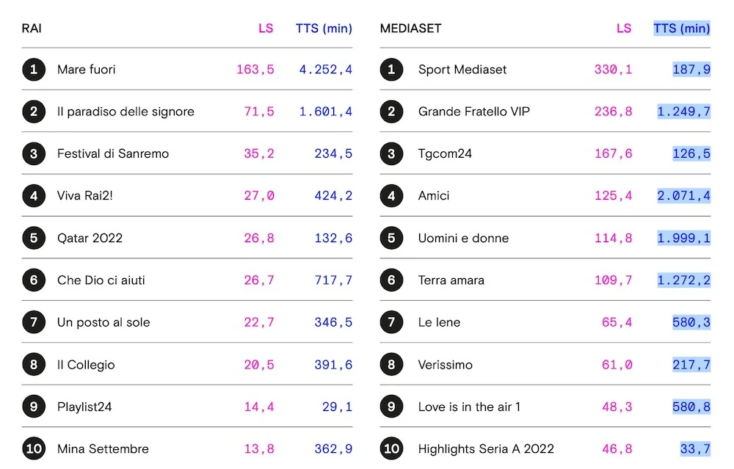Select the Il paradiso delle signore title
This screenshot has width=734, height=469.
[x=126, y=112]
